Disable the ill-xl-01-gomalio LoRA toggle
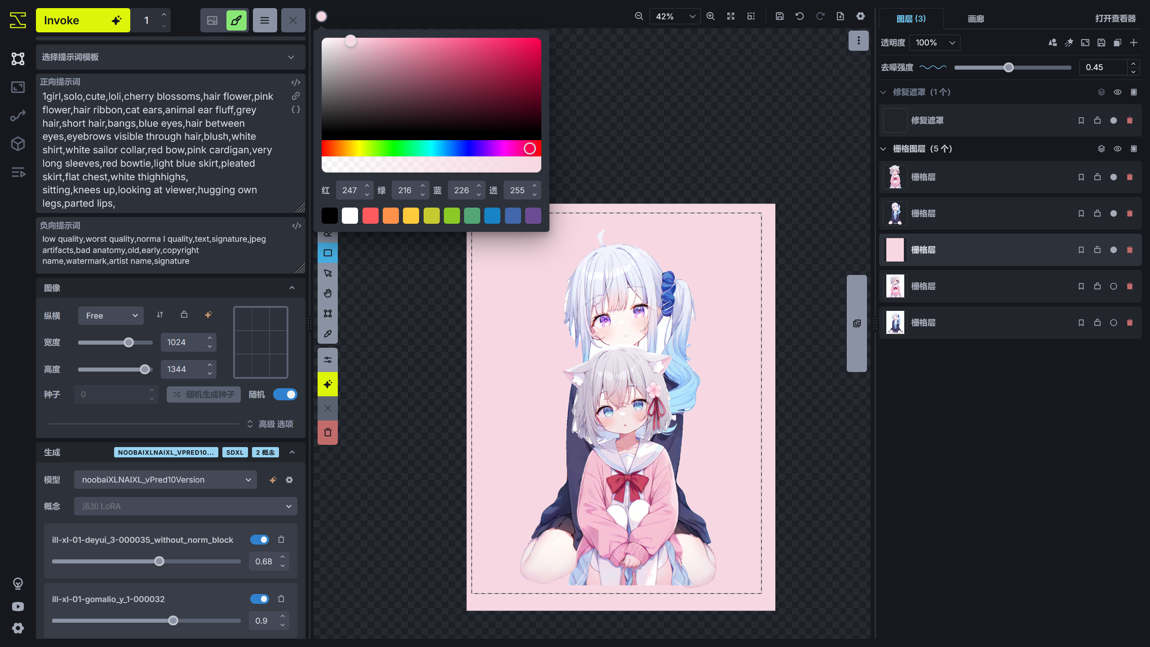1150x647 pixels. tap(259, 599)
